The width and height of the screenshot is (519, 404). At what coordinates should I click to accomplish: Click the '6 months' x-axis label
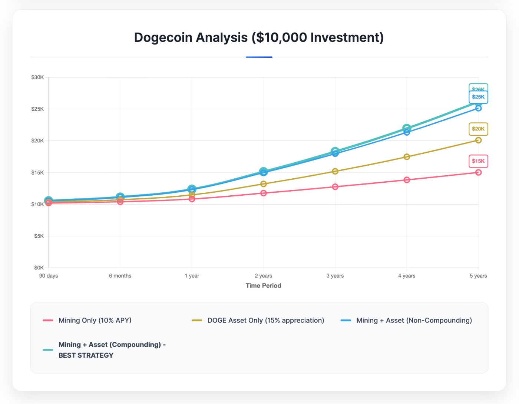pos(120,276)
